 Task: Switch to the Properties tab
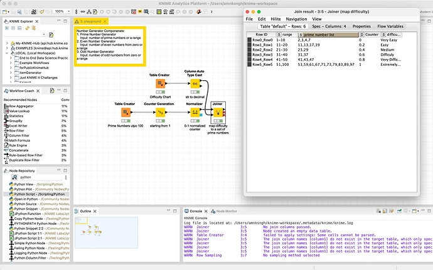click(361, 26)
